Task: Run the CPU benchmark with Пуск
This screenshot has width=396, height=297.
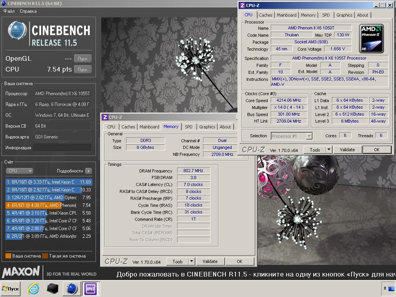Action: 83,70
